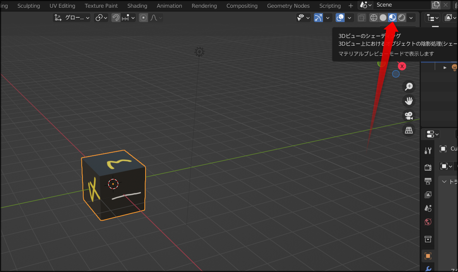The width and height of the screenshot is (458, 272).
Task: Open the Collection properties tab
Action: [x=428, y=239]
